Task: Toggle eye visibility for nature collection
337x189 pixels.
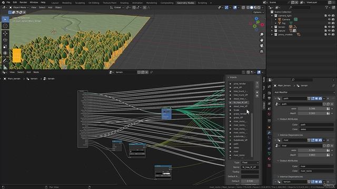Action: pyautogui.click(x=329, y=30)
